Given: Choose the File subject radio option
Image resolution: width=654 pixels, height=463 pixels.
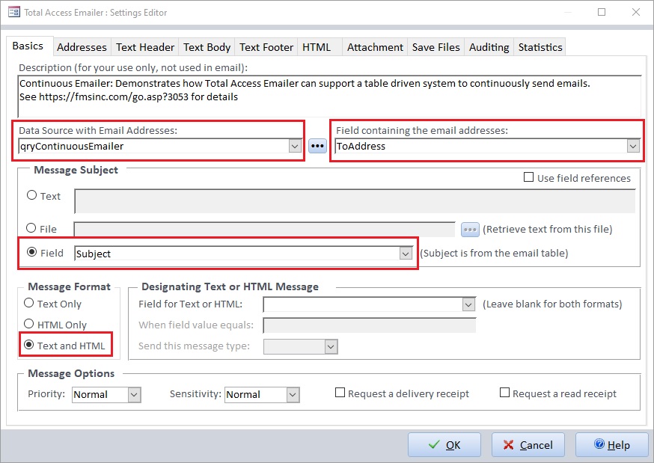Looking at the screenshot, I should 31,229.
